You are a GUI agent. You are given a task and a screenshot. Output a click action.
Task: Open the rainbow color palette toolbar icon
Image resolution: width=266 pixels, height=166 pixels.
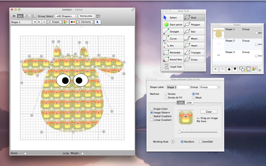pos(73,22)
